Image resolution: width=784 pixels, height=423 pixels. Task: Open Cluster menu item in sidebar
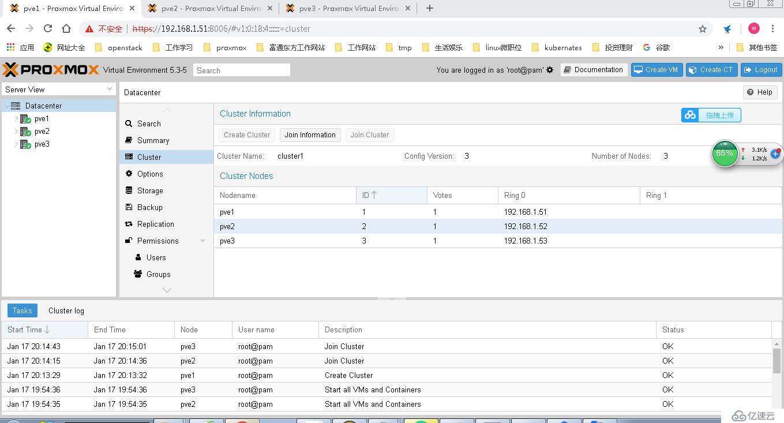coord(166,157)
